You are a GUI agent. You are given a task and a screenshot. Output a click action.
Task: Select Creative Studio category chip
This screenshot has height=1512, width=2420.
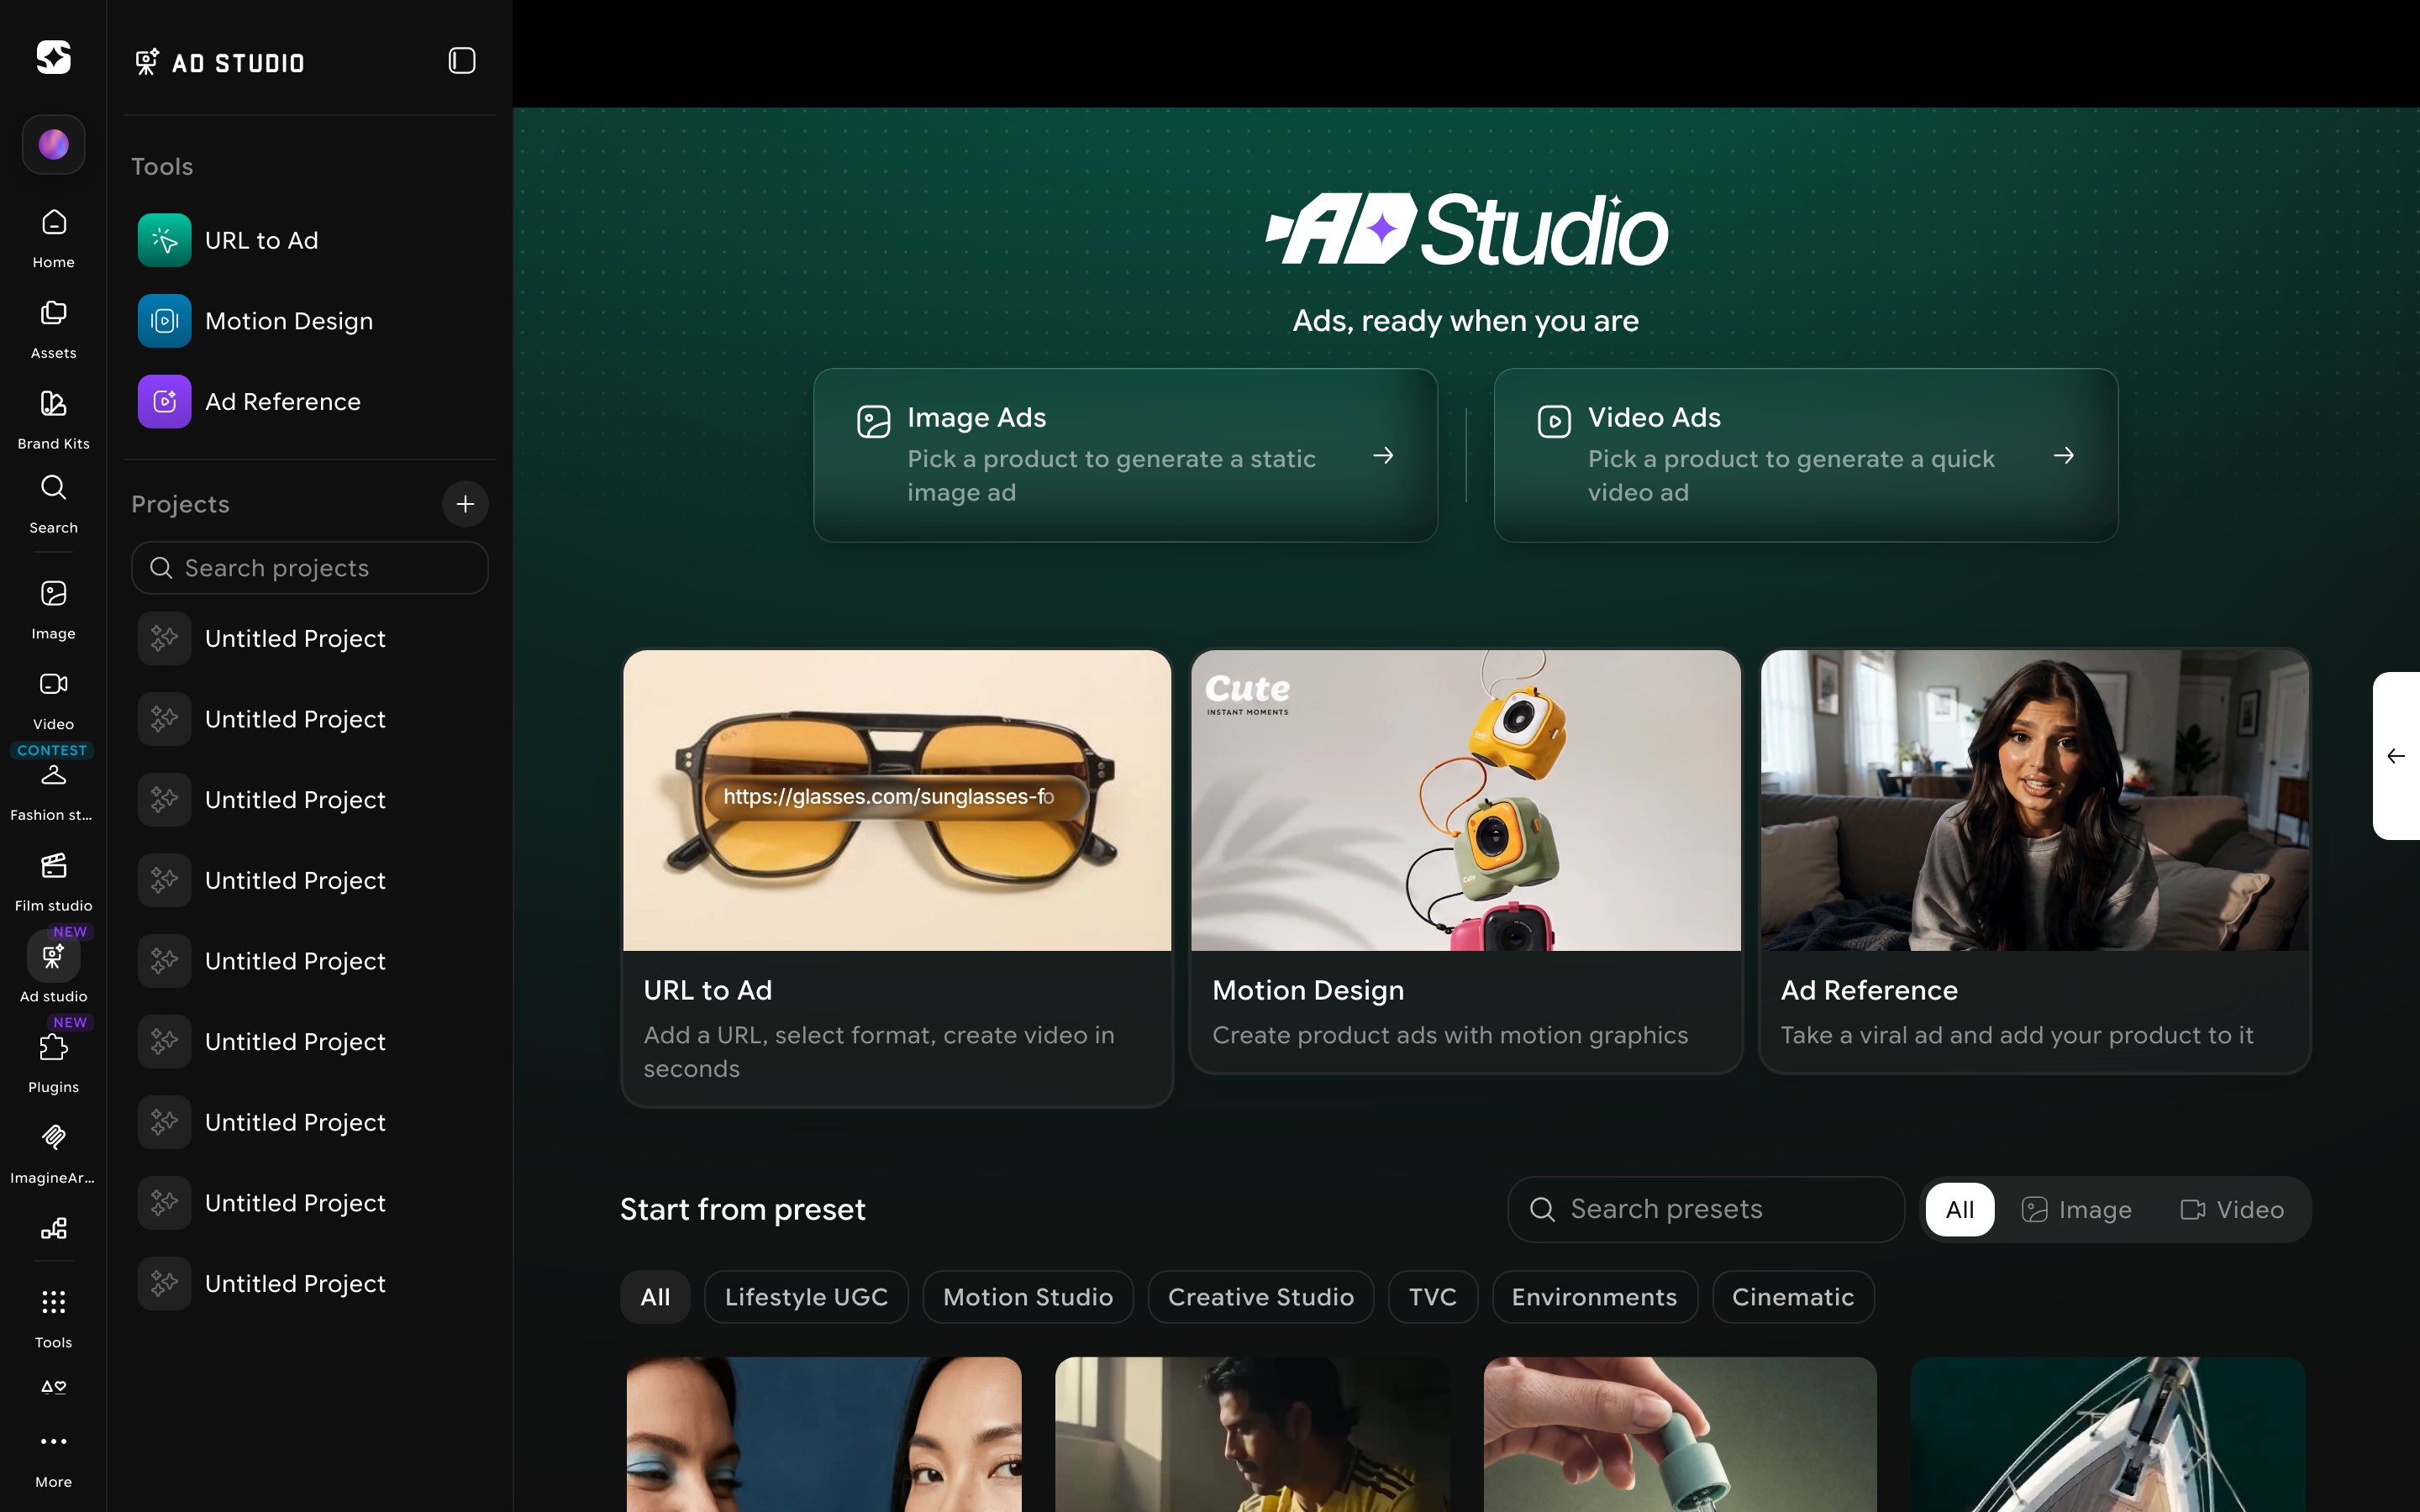click(1261, 1297)
